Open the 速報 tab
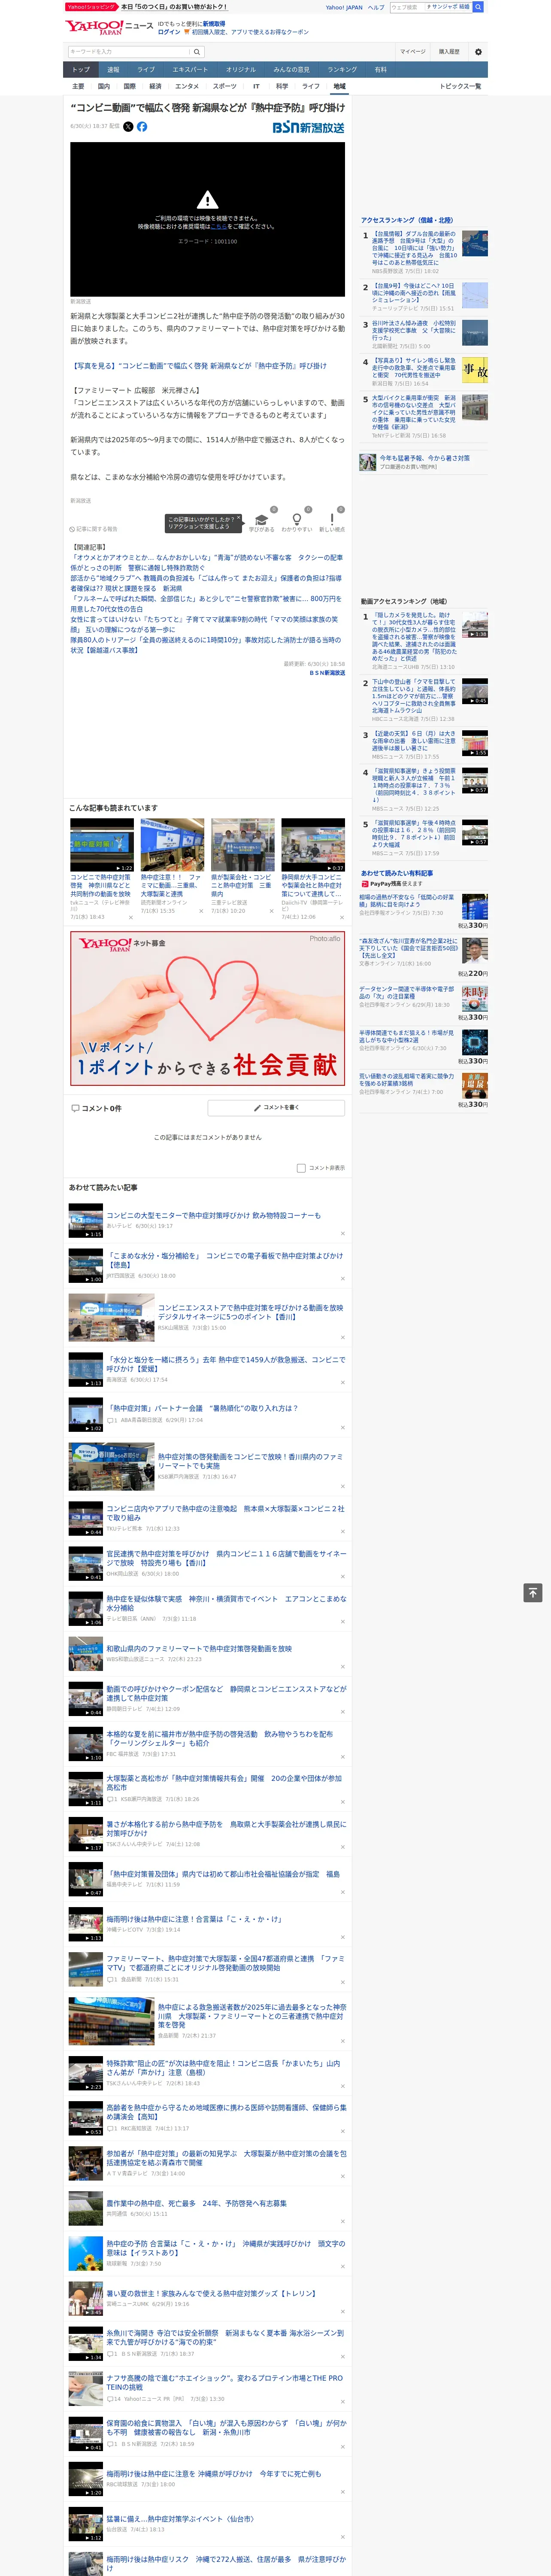 pyautogui.click(x=113, y=70)
